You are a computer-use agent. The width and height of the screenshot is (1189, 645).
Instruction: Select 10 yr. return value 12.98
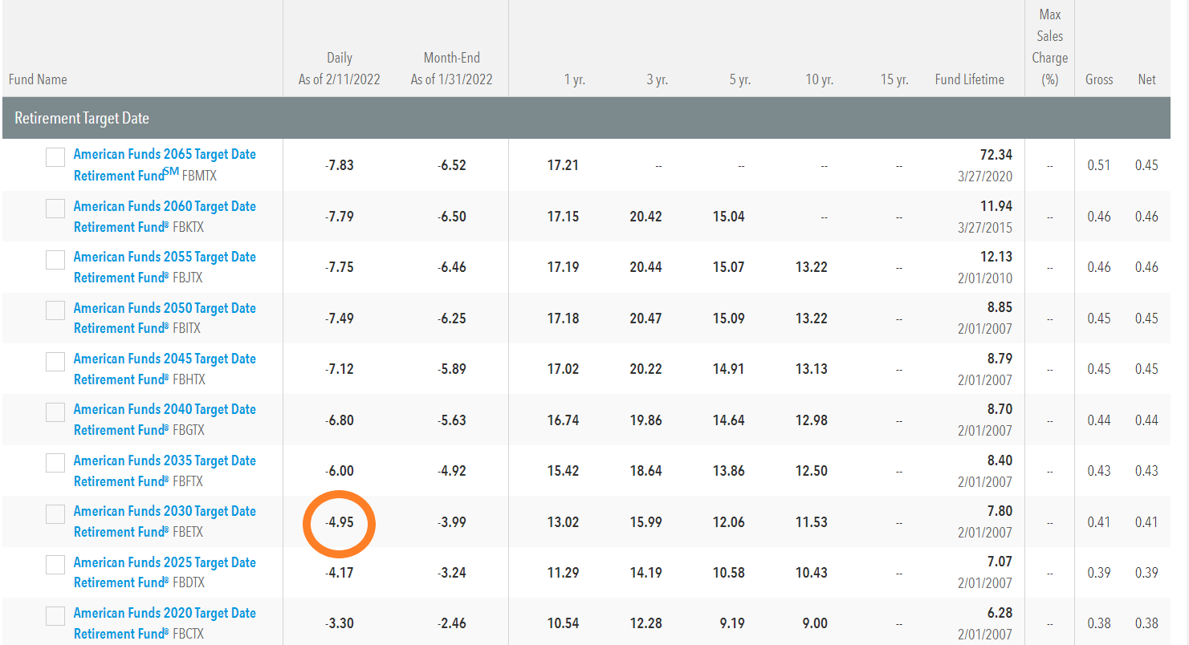click(811, 420)
